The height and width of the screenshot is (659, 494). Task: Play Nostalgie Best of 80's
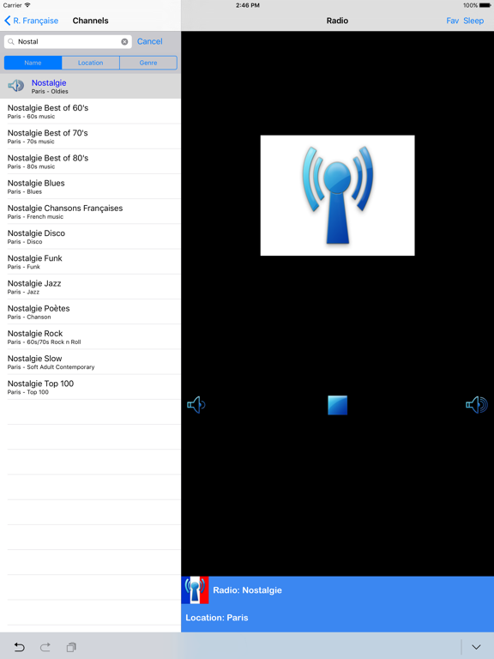(x=90, y=161)
